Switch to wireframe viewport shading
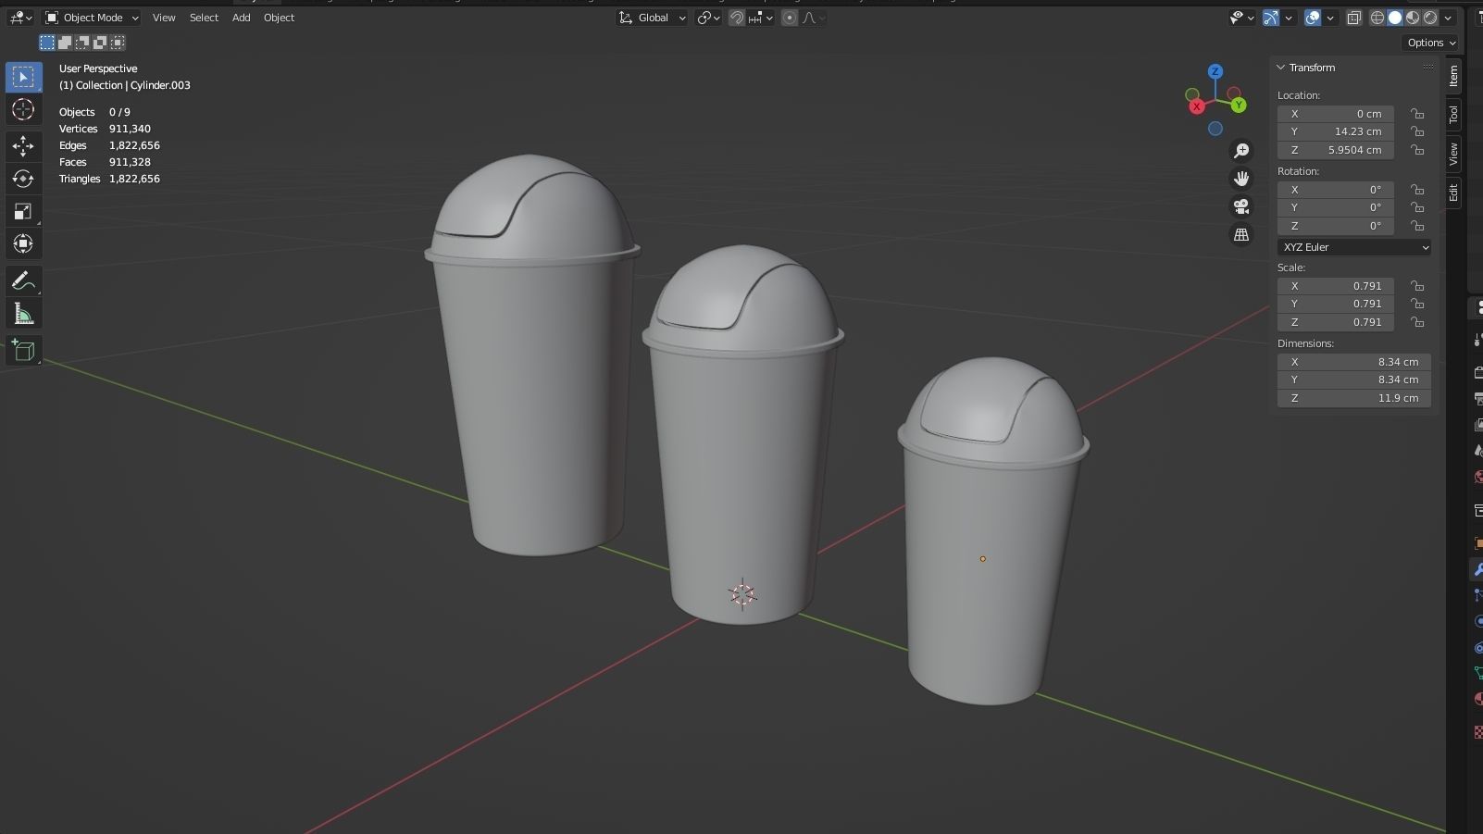This screenshot has height=834, width=1483. (1377, 18)
